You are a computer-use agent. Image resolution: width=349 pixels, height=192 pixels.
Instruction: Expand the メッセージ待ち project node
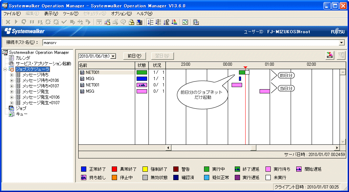(12, 75)
